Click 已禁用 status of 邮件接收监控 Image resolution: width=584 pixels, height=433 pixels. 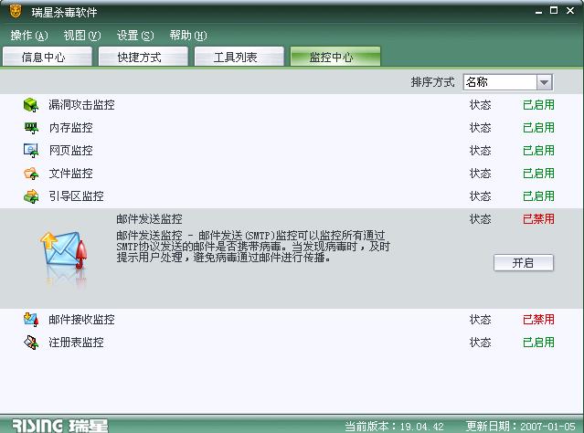click(x=538, y=320)
